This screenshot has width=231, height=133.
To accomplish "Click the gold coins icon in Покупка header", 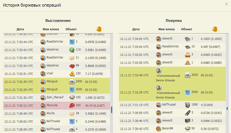I will 214,29.
